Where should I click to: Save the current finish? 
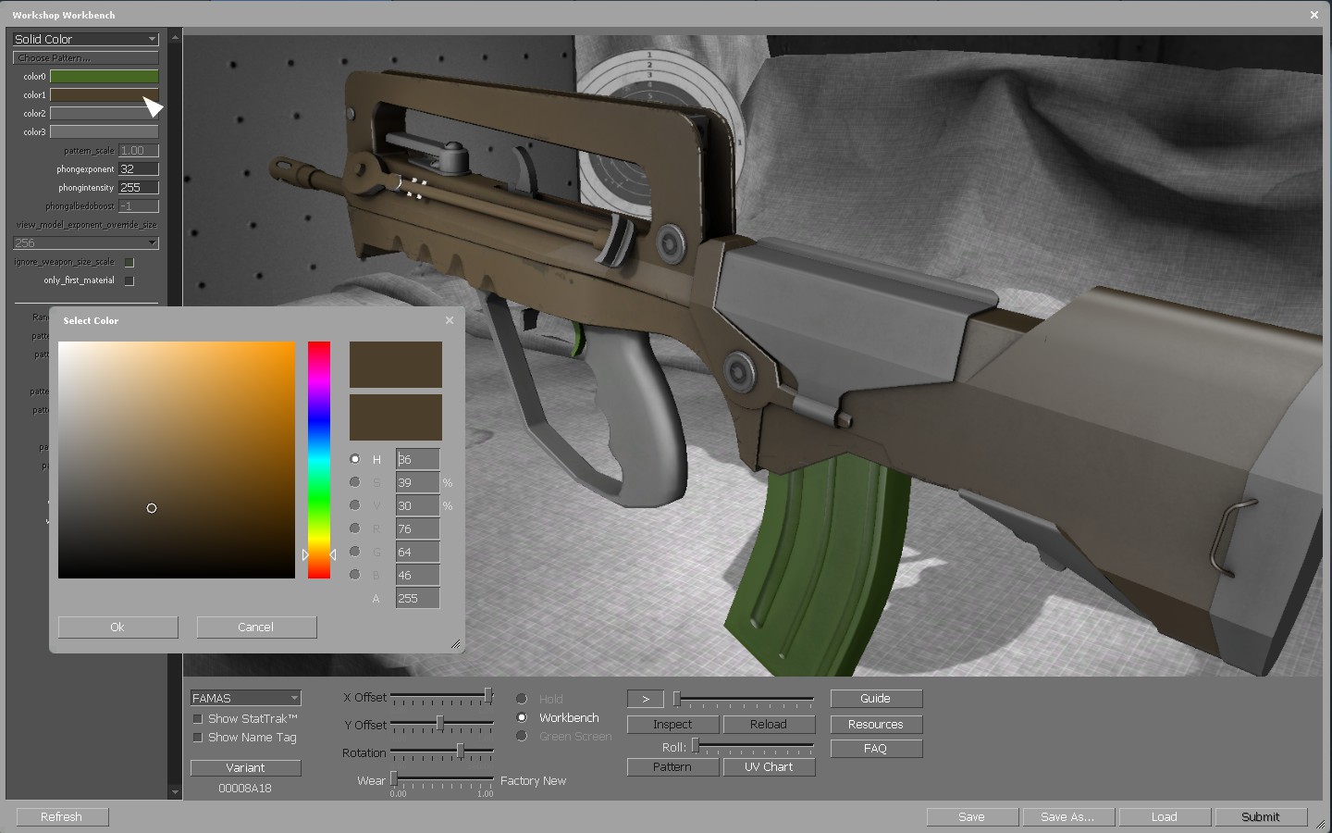point(972,817)
